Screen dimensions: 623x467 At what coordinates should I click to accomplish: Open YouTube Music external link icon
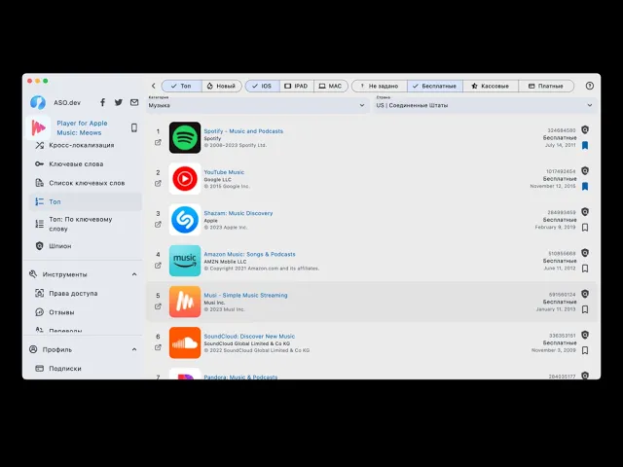coord(158,184)
